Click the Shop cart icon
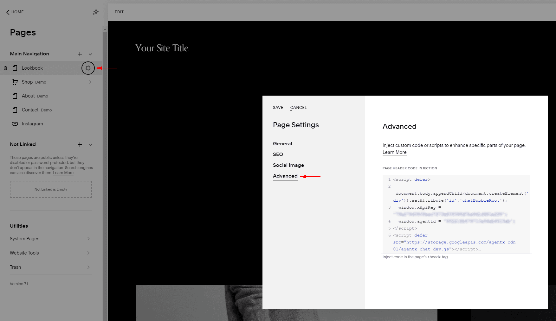Viewport: 556px width, 321px height. pyautogui.click(x=15, y=82)
